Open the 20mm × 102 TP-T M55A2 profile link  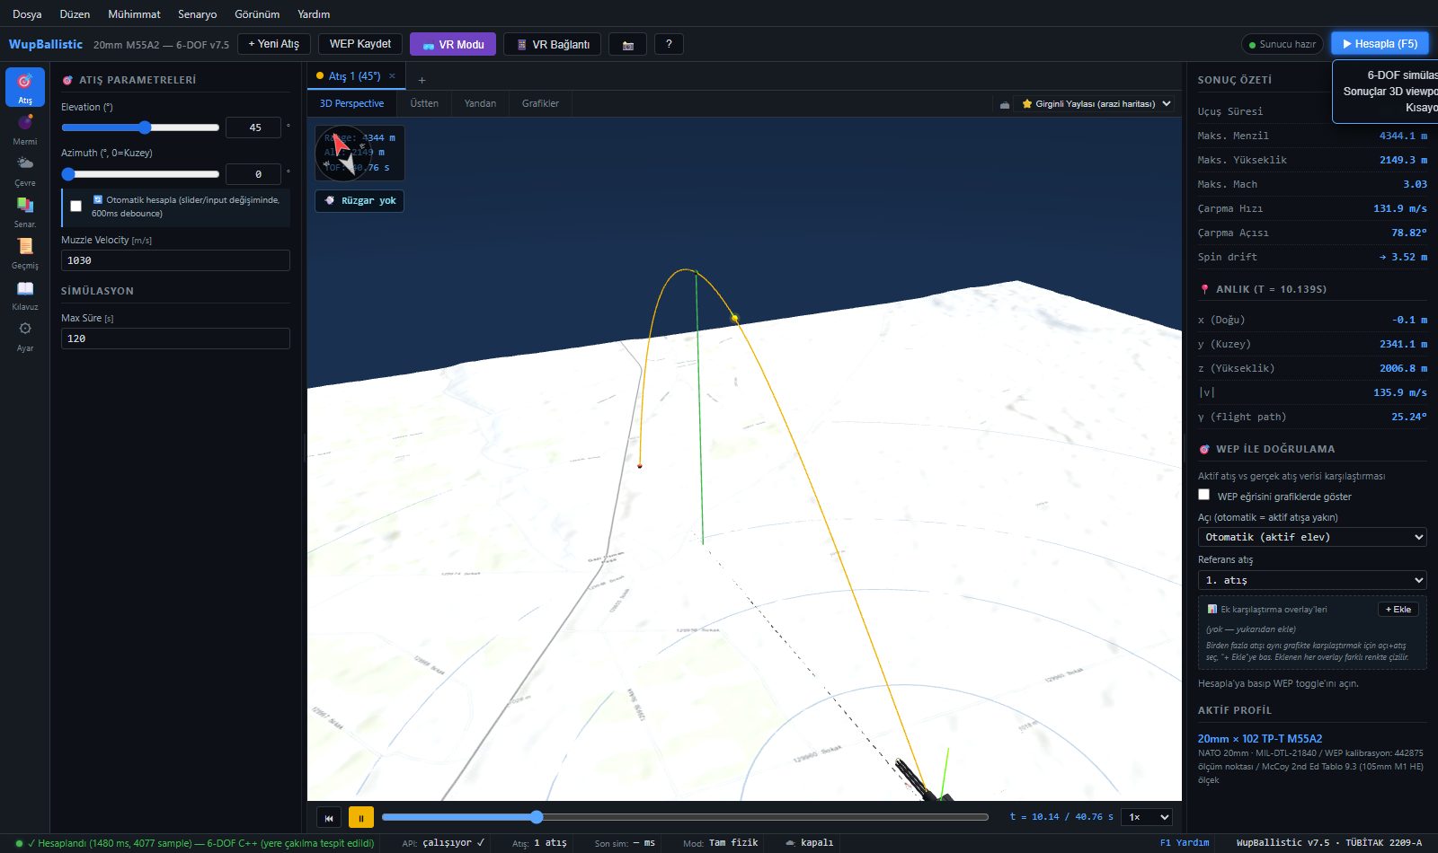click(x=1260, y=739)
